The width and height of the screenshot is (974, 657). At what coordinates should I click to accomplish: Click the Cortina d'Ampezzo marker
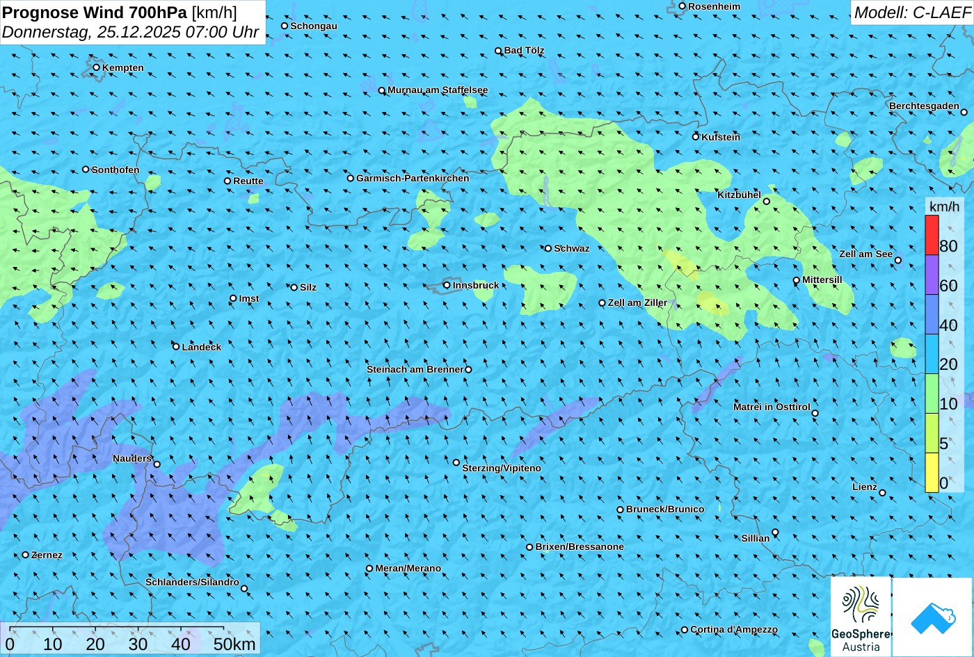tap(684, 630)
